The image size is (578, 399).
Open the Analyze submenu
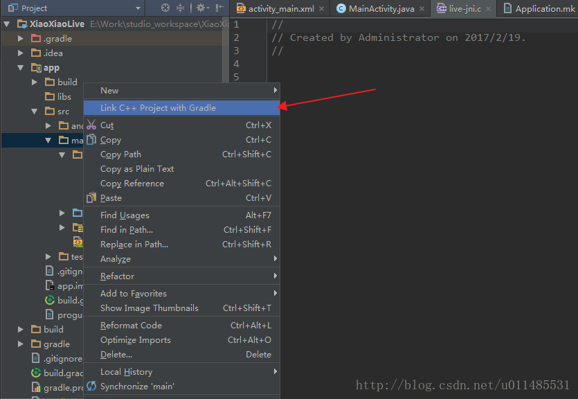tap(182, 259)
